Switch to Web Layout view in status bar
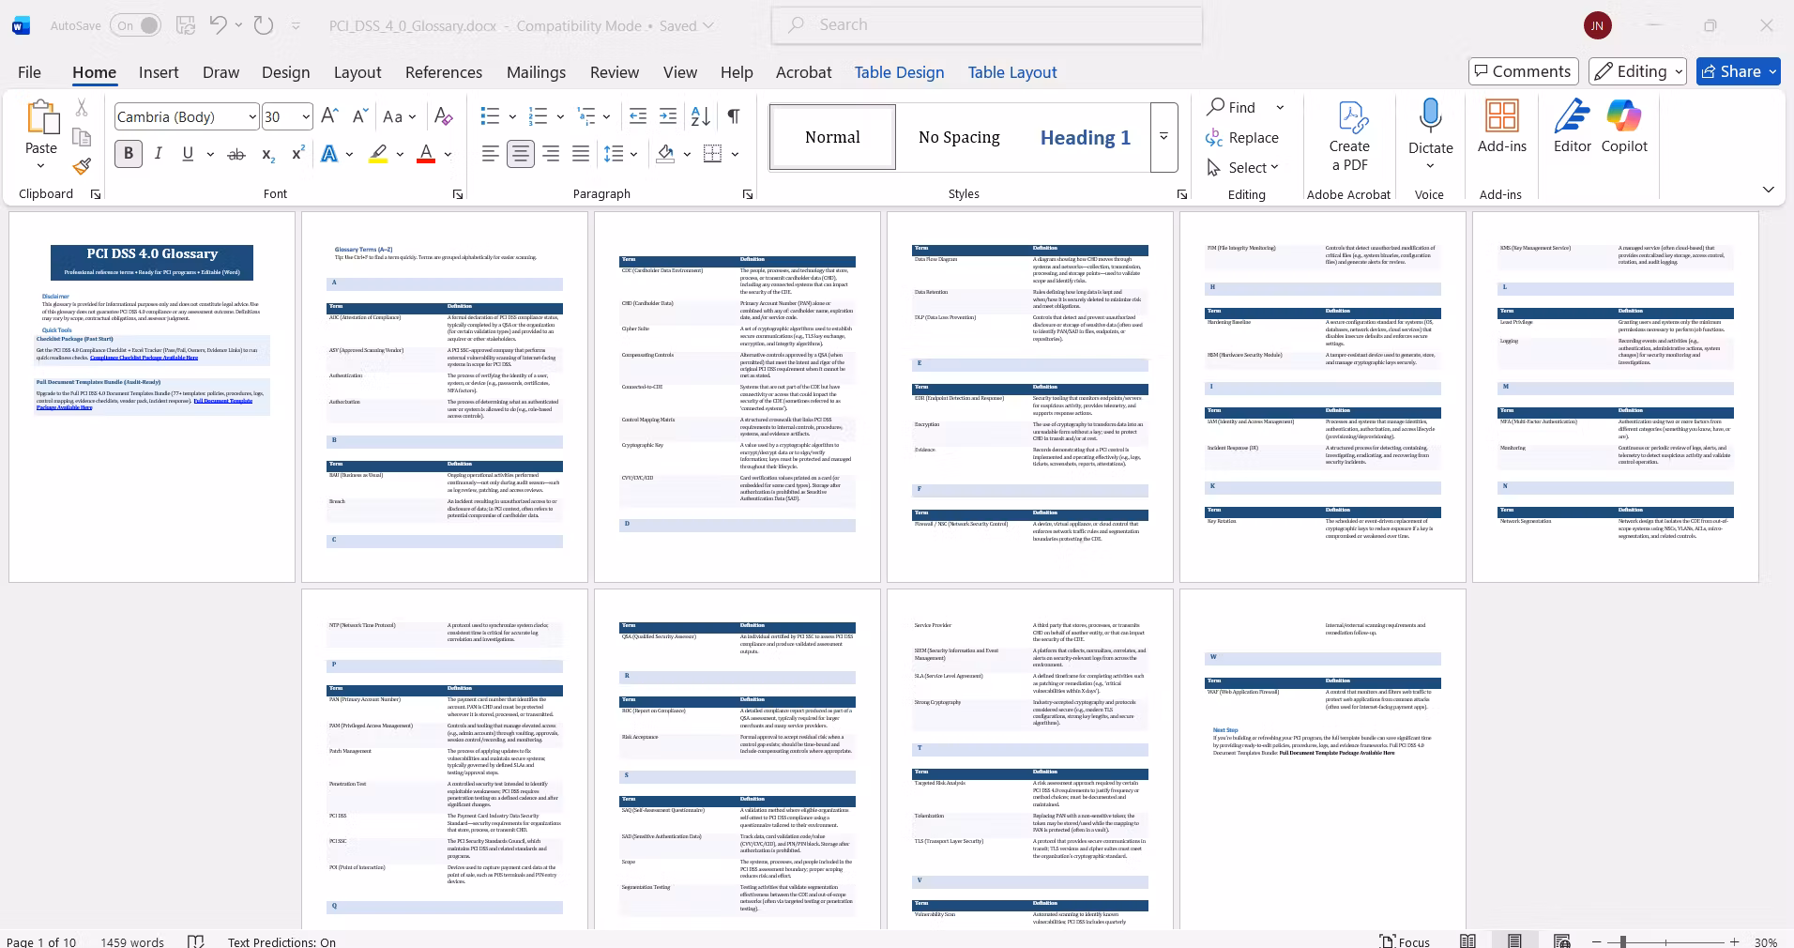Image resolution: width=1794 pixels, height=948 pixels. pos(1562,941)
